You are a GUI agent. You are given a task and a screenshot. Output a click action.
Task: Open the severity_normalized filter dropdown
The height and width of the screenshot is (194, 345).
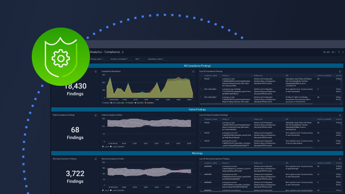pos(119,59)
